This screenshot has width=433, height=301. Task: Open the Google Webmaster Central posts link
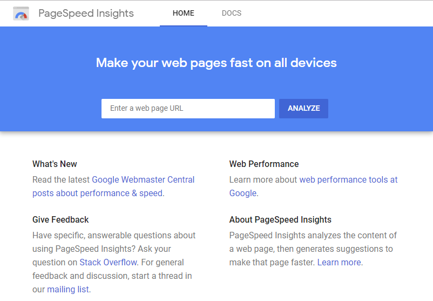click(113, 186)
